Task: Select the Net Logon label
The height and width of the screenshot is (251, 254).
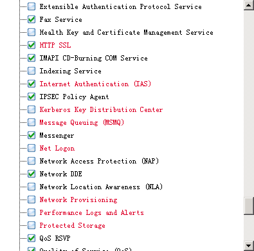Action: pyautogui.click(x=57, y=149)
